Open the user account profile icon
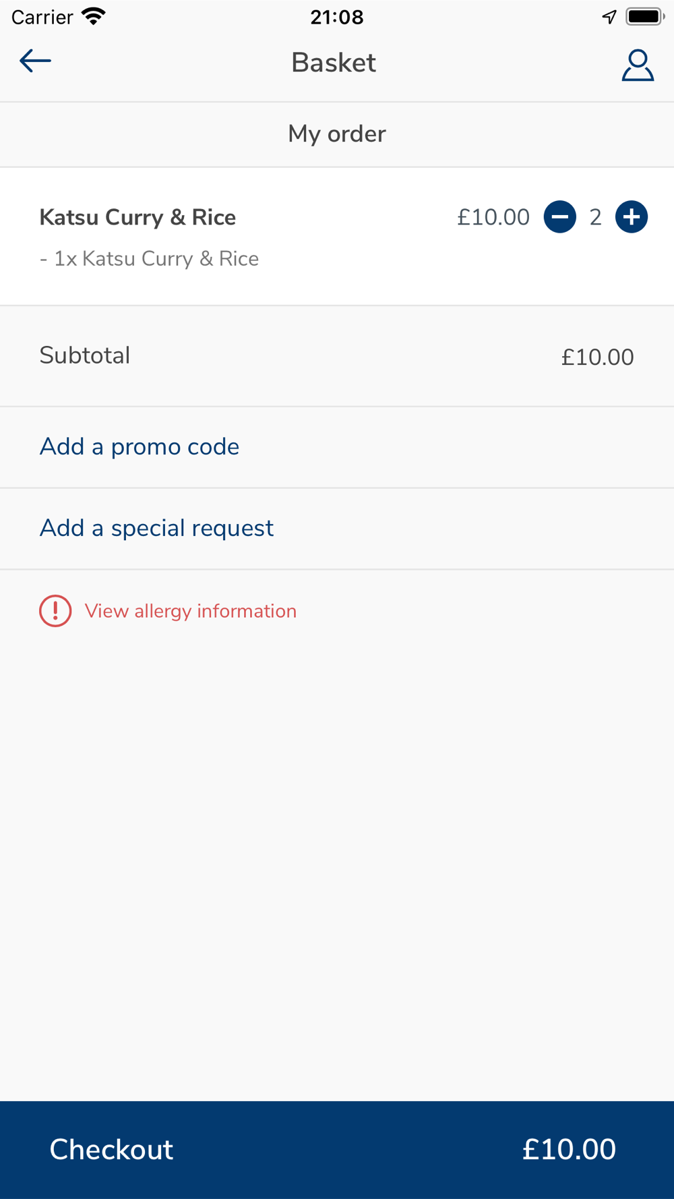The height and width of the screenshot is (1199, 674). (637, 65)
